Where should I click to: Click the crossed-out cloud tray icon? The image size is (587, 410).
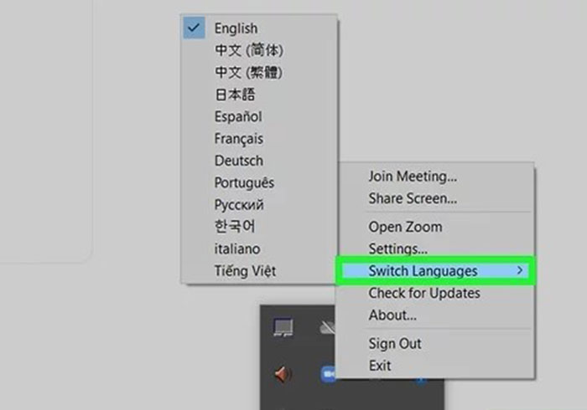[x=328, y=327]
